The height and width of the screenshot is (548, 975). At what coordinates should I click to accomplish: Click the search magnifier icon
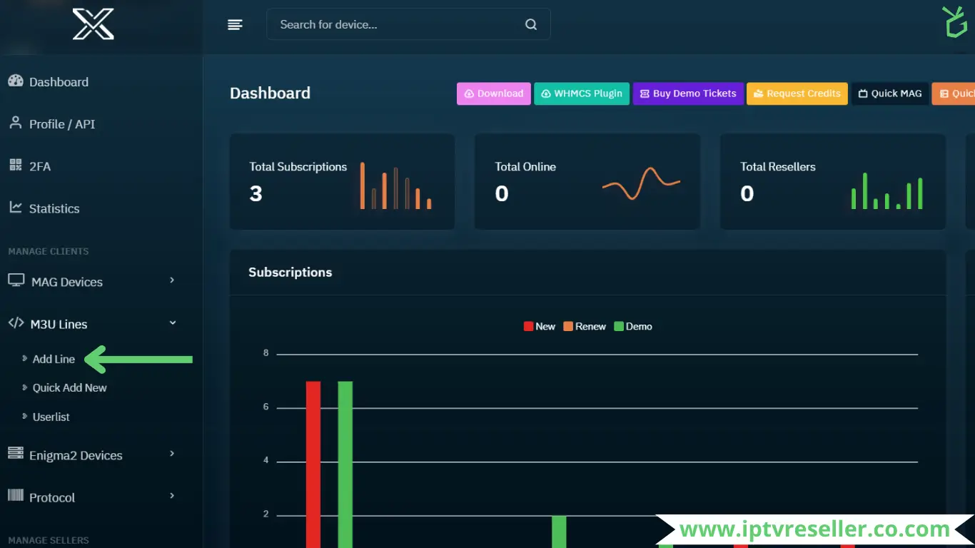coord(531,25)
